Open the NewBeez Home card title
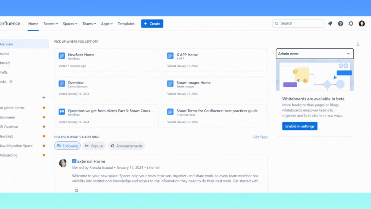 coord(81,55)
